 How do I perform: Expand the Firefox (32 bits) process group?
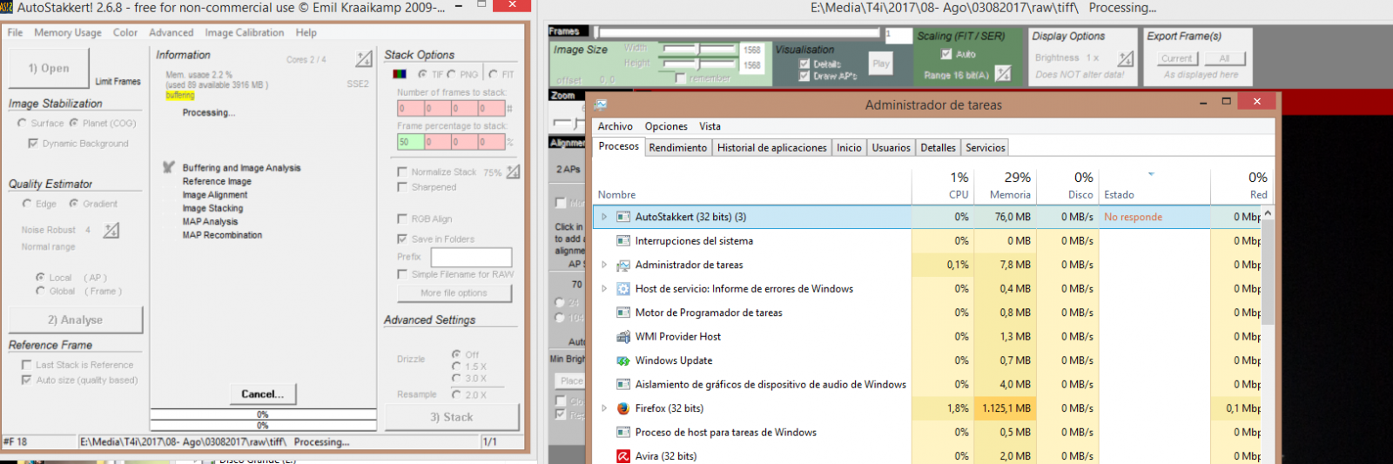604,408
